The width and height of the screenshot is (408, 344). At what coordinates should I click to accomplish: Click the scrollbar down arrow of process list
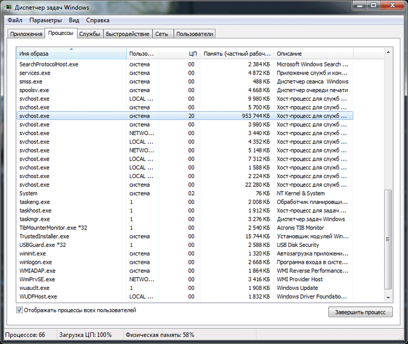click(x=388, y=298)
